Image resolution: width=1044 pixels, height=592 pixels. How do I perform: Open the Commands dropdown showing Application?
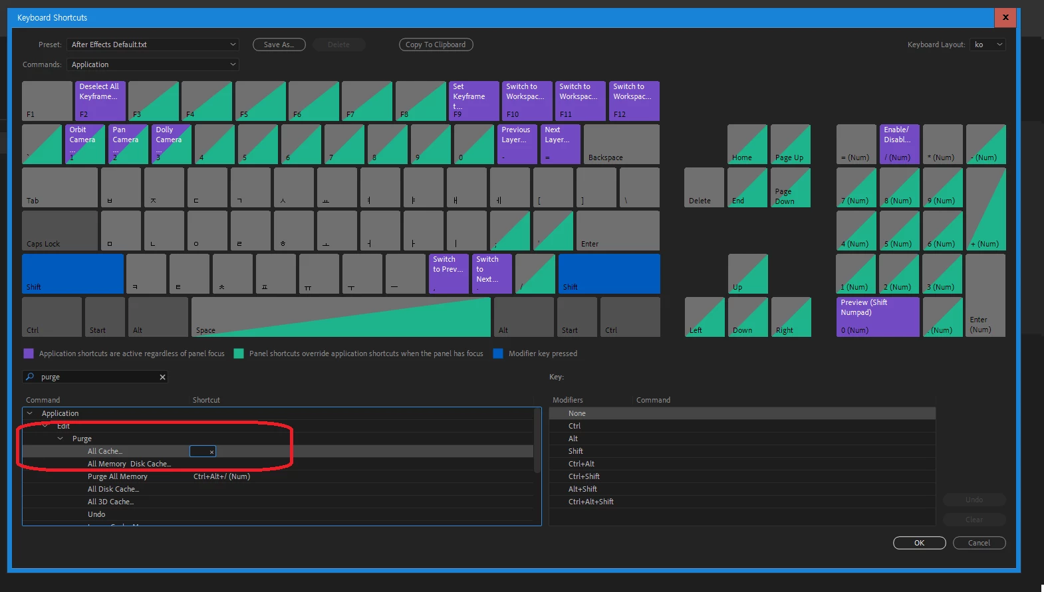tap(153, 64)
